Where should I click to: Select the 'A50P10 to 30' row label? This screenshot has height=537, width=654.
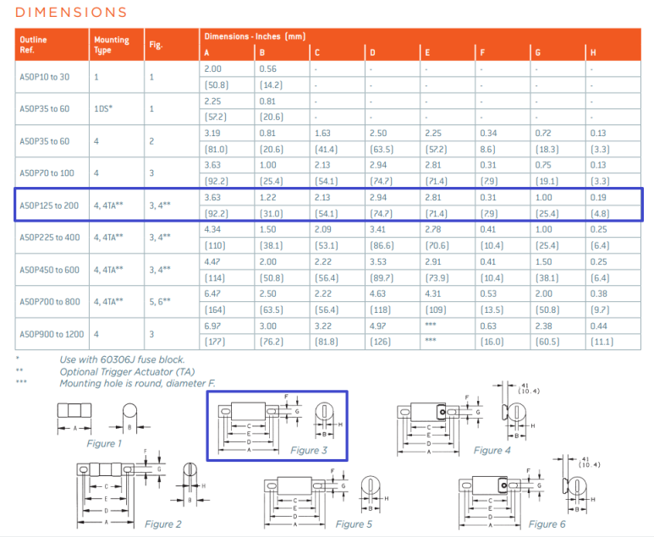coord(45,77)
